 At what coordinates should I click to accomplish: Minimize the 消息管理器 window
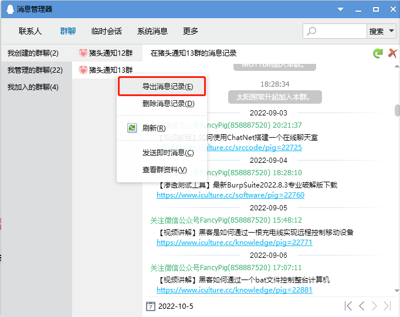pyautogui.click(x=358, y=10)
